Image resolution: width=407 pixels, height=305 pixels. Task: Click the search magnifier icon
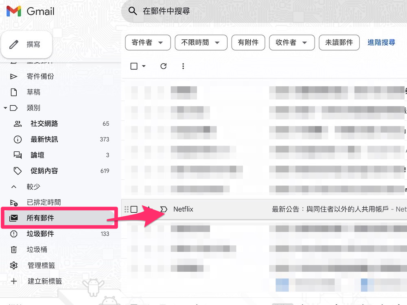[x=133, y=11]
